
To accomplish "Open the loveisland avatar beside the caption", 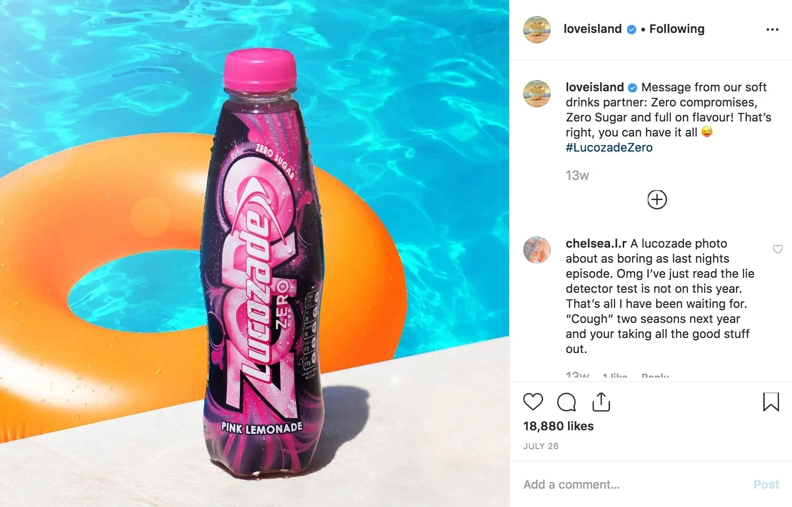I will click(537, 94).
